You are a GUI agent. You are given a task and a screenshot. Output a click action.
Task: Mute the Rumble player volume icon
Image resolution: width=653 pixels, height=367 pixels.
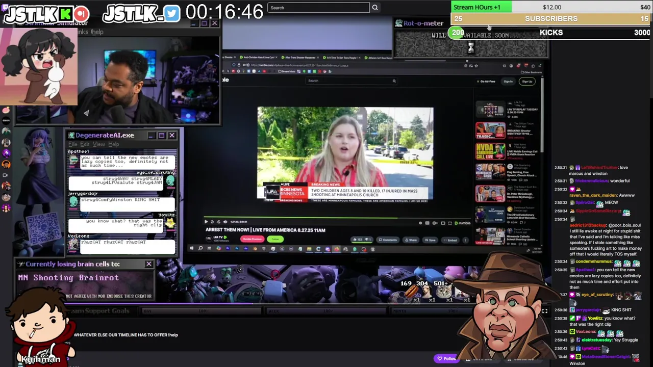pyautogui.click(x=225, y=222)
